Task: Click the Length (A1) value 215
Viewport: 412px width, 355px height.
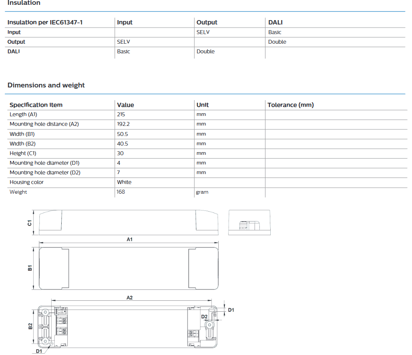Action: pyautogui.click(x=121, y=115)
